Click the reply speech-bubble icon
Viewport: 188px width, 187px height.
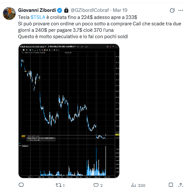pos(21,185)
